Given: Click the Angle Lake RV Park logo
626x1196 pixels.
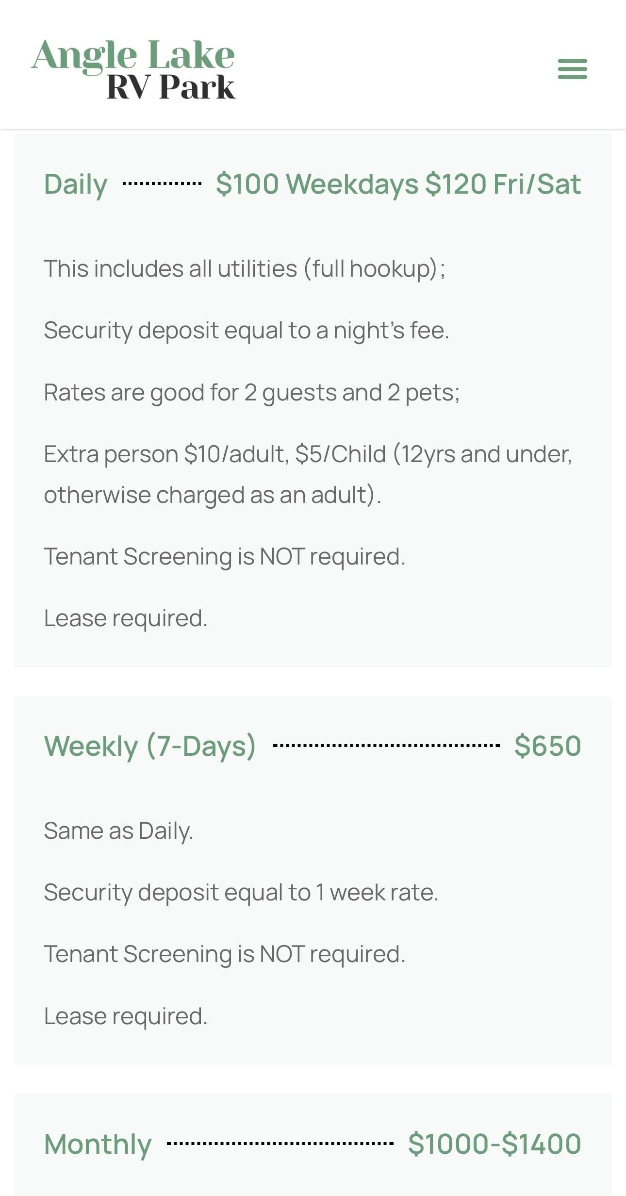Looking at the screenshot, I should [x=133, y=69].
